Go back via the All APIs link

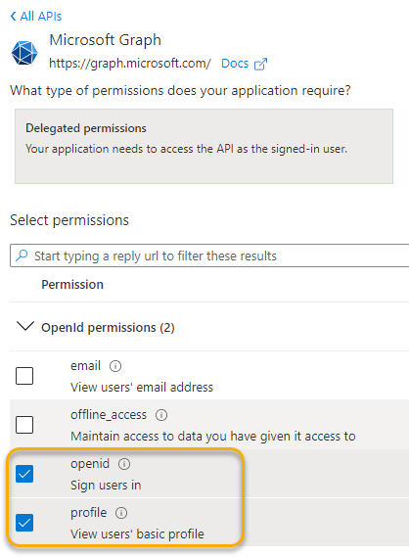(41, 17)
